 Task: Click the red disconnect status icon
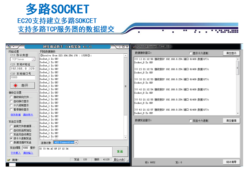[16, 86]
